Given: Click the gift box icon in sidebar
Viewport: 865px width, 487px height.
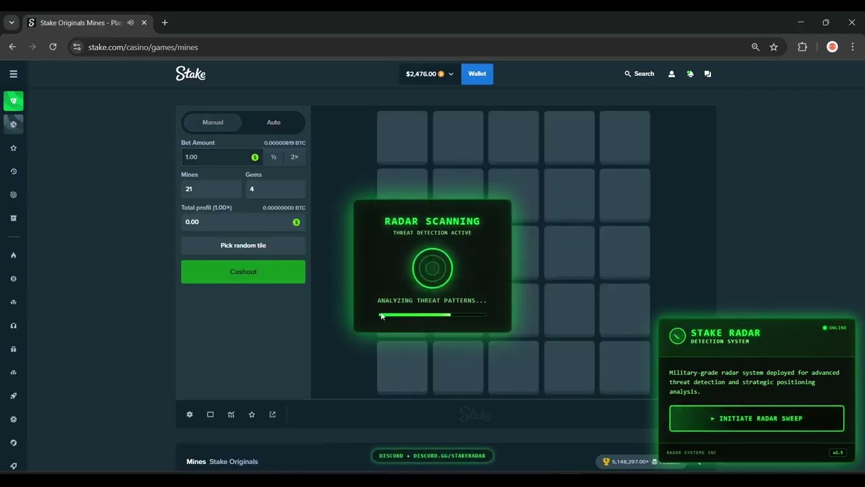Looking at the screenshot, I should click(14, 349).
